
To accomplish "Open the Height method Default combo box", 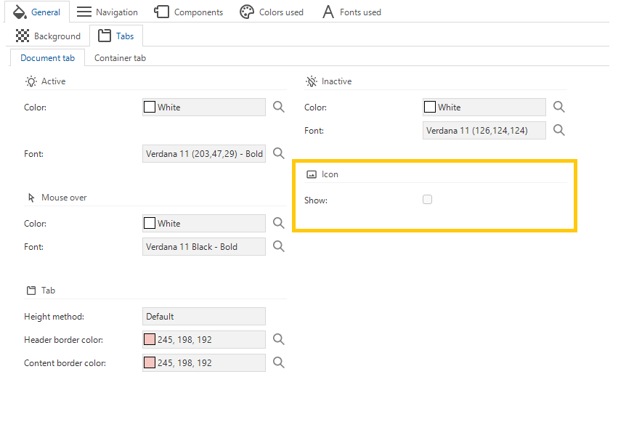I will click(x=204, y=317).
